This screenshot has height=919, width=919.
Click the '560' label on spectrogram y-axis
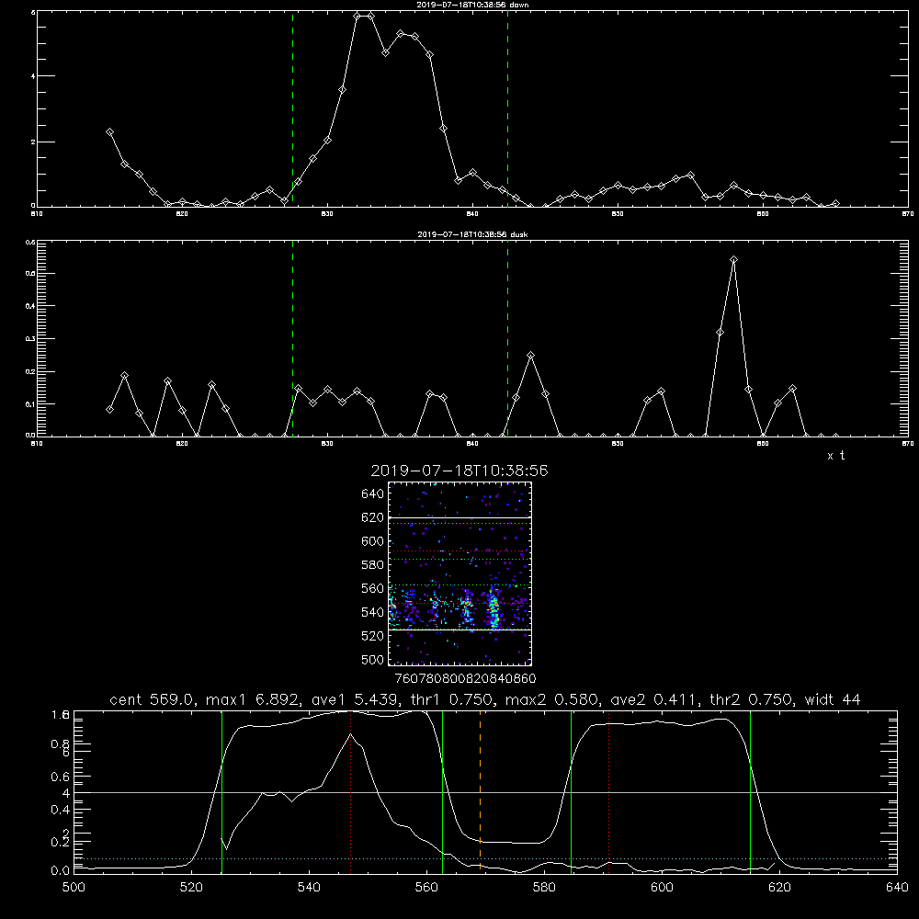(373, 588)
